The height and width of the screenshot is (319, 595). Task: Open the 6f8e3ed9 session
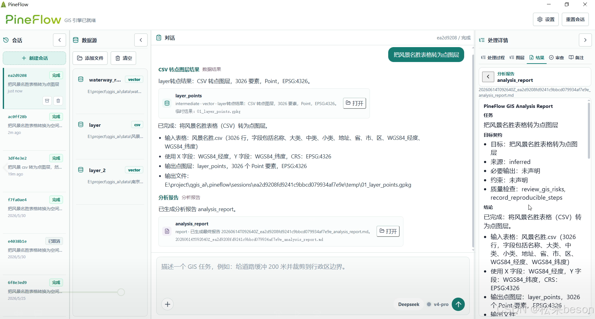pyautogui.click(x=35, y=295)
